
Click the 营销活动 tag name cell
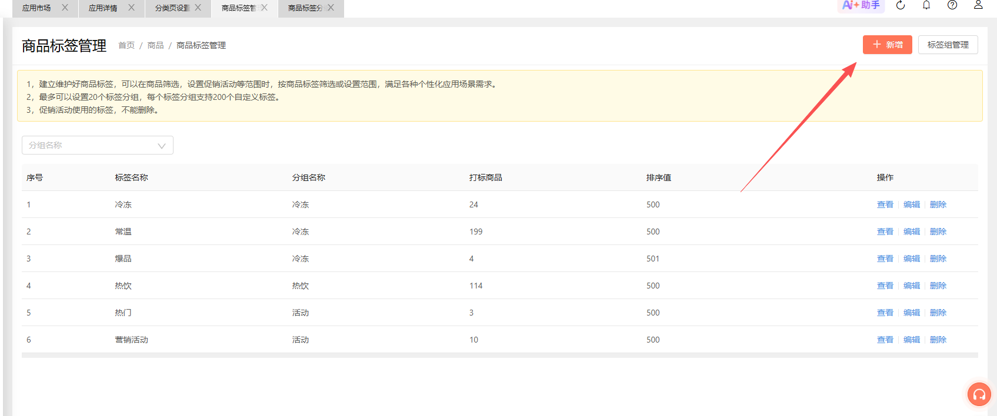(132, 340)
